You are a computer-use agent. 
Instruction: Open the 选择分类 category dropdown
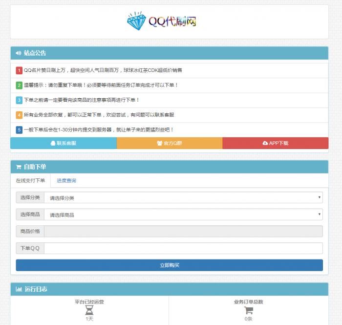pyautogui.click(x=183, y=197)
